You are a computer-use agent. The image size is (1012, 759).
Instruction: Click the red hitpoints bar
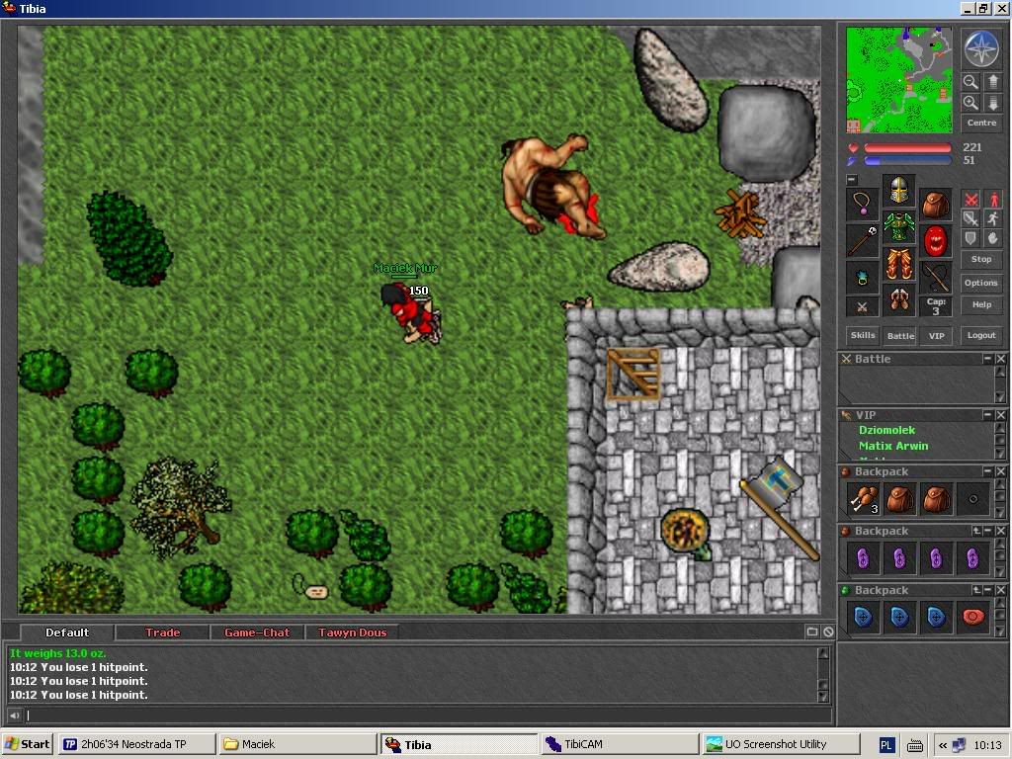(907, 148)
